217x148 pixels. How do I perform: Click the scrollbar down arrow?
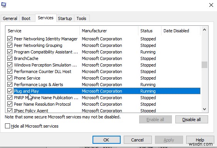[x=204, y=109]
